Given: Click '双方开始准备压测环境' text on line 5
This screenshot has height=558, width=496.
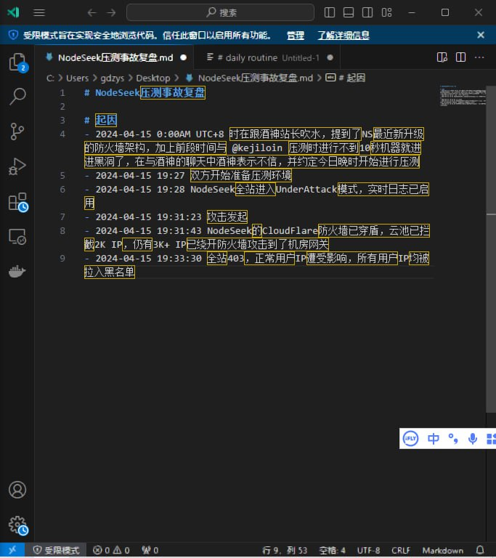Looking at the screenshot, I should 241,175.
